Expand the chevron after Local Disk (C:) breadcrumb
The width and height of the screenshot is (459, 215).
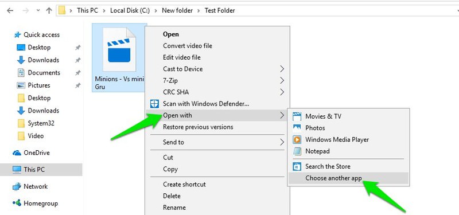[x=155, y=10]
